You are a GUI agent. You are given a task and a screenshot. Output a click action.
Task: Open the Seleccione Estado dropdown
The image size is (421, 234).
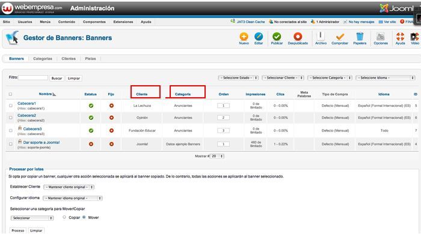(238, 77)
